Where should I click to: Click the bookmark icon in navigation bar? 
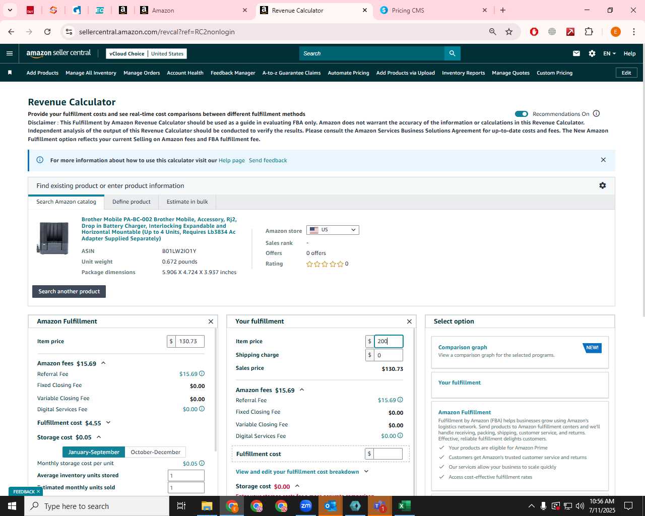pos(10,73)
